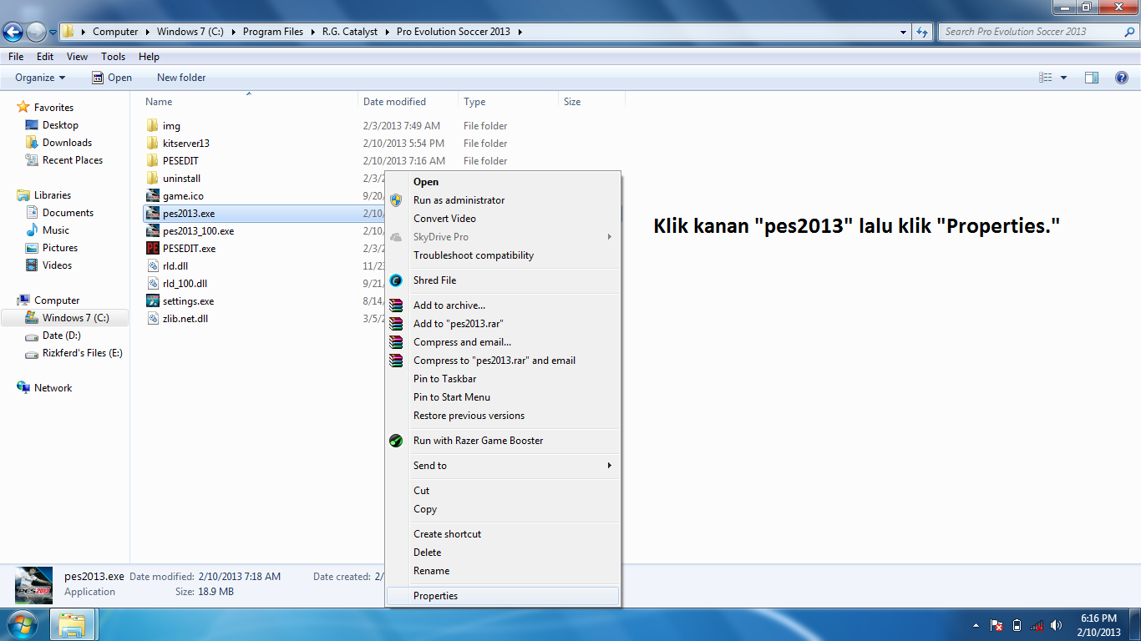This screenshot has height=641, width=1141.
Task: Expand the address bar history dropdown
Action: (904, 32)
